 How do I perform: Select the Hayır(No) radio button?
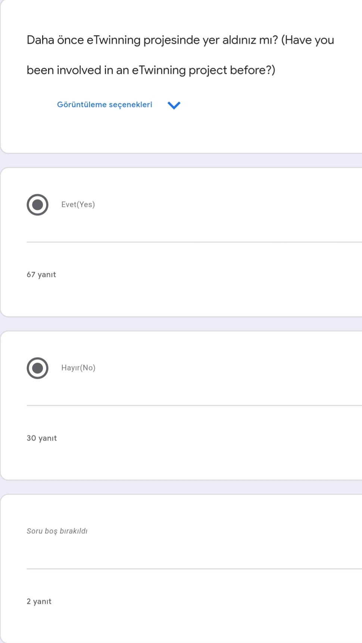[37, 368]
